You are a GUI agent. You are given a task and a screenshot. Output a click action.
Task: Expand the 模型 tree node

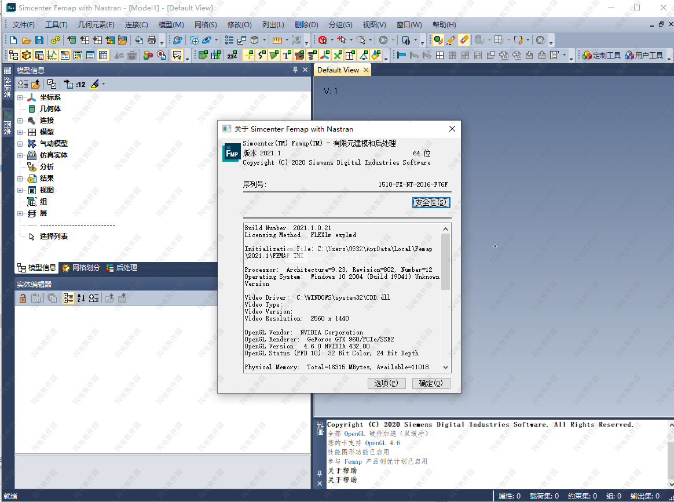pyautogui.click(x=20, y=133)
